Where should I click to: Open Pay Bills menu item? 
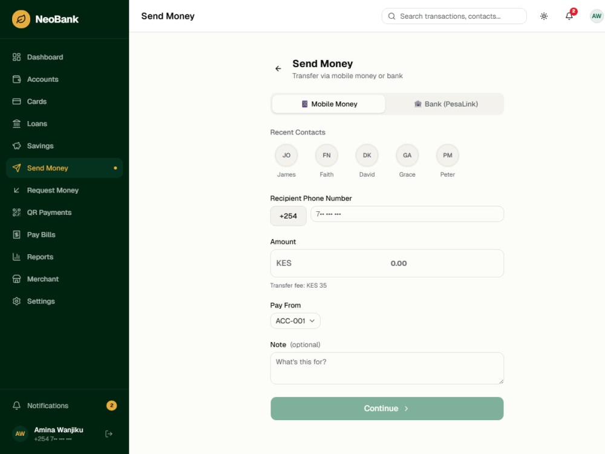click(x=65, y=235)
